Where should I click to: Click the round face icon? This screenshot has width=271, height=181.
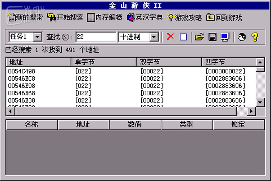pos(242,37)
